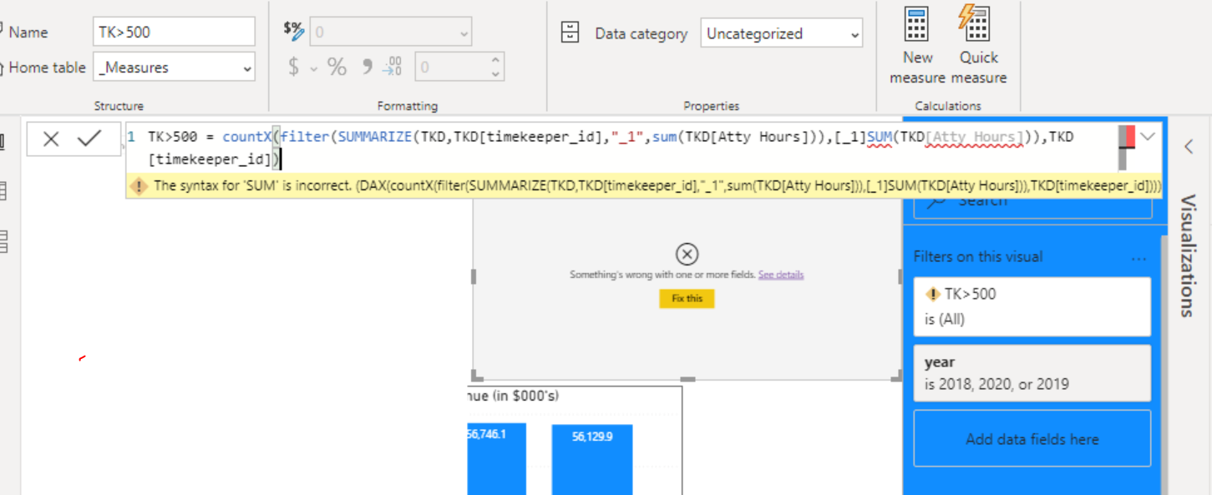Viewport: 1212px width, 495px height.
Task: Click the warning icon on TK>500 filter
Action: pyautogui.click(x=933, y=294)
